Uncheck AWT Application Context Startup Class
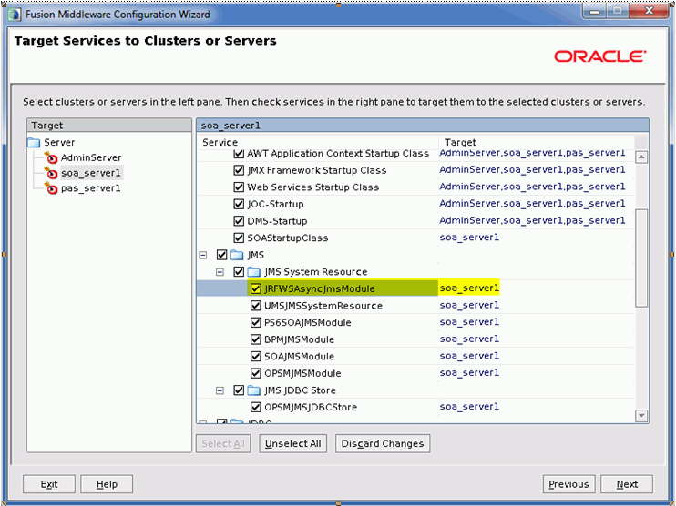This screenshot has width=676, height=506. point(239,154)
